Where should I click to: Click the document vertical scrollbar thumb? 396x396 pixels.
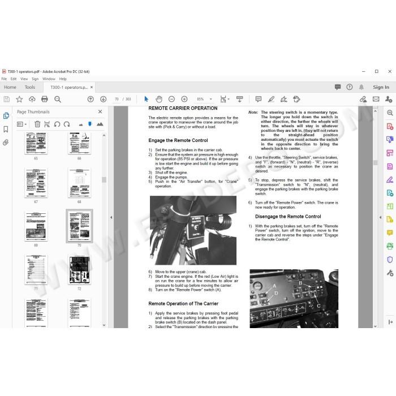click(x=375, y=163)
